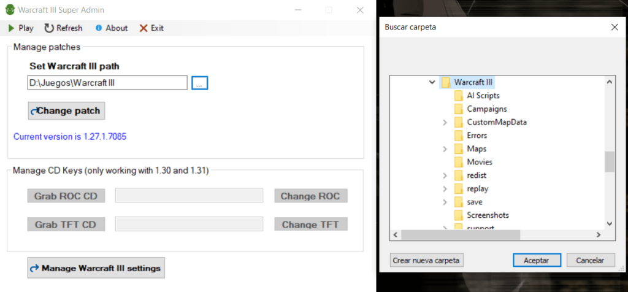Click the Screenshots folder icon
The width and height of the screenshot is (628, 292).
(x=459, y=215)
